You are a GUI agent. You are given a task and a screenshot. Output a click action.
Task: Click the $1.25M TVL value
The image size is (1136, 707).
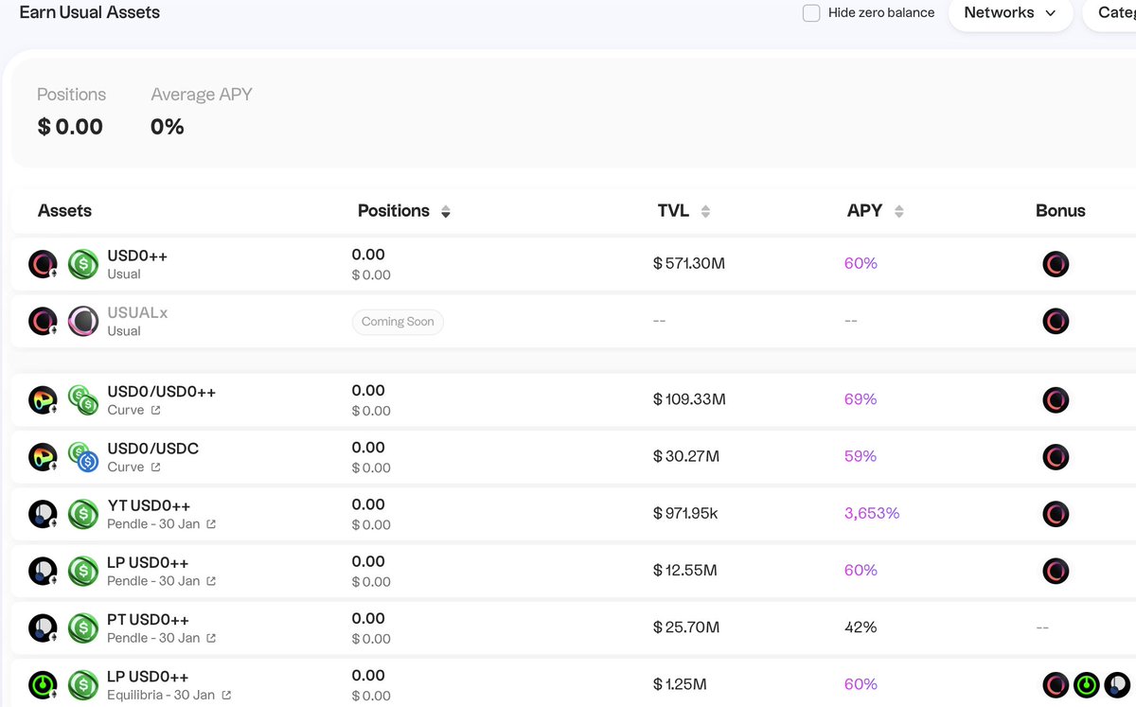coord(680,684)
